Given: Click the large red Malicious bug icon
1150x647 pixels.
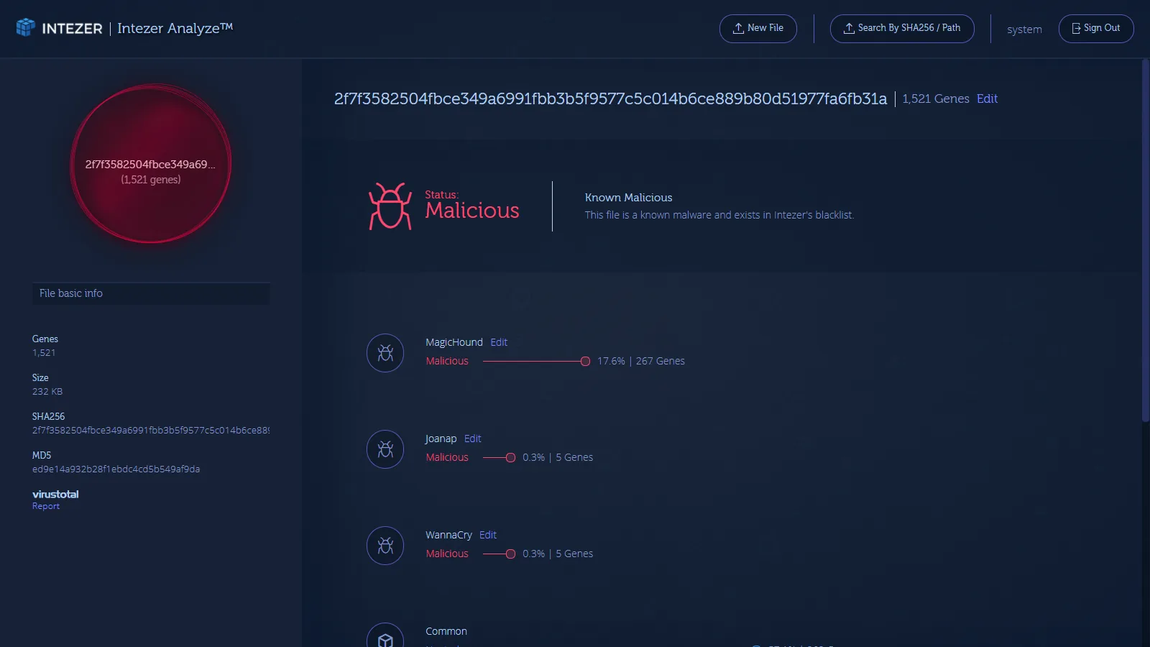Looking at the screenshot, I should (390, 206).
